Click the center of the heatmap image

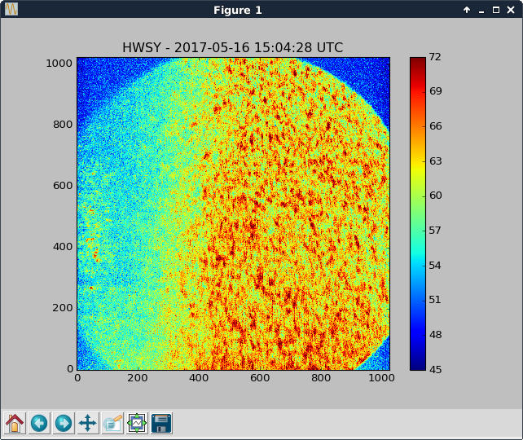tap(234, 213)
